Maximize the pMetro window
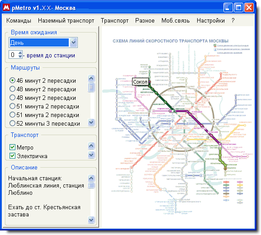Image resolution: width=261 pixels, height=235 pixels. (x=238, y=8)
